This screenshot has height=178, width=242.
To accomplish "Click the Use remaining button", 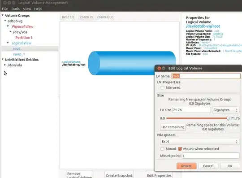I will (x=173, y=127).
